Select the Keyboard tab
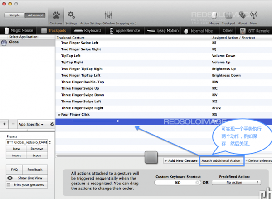 click(87, 31)
